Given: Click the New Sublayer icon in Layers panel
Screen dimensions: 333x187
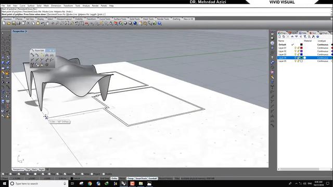Looking at the screenshot, I should [x=284, y=37].
